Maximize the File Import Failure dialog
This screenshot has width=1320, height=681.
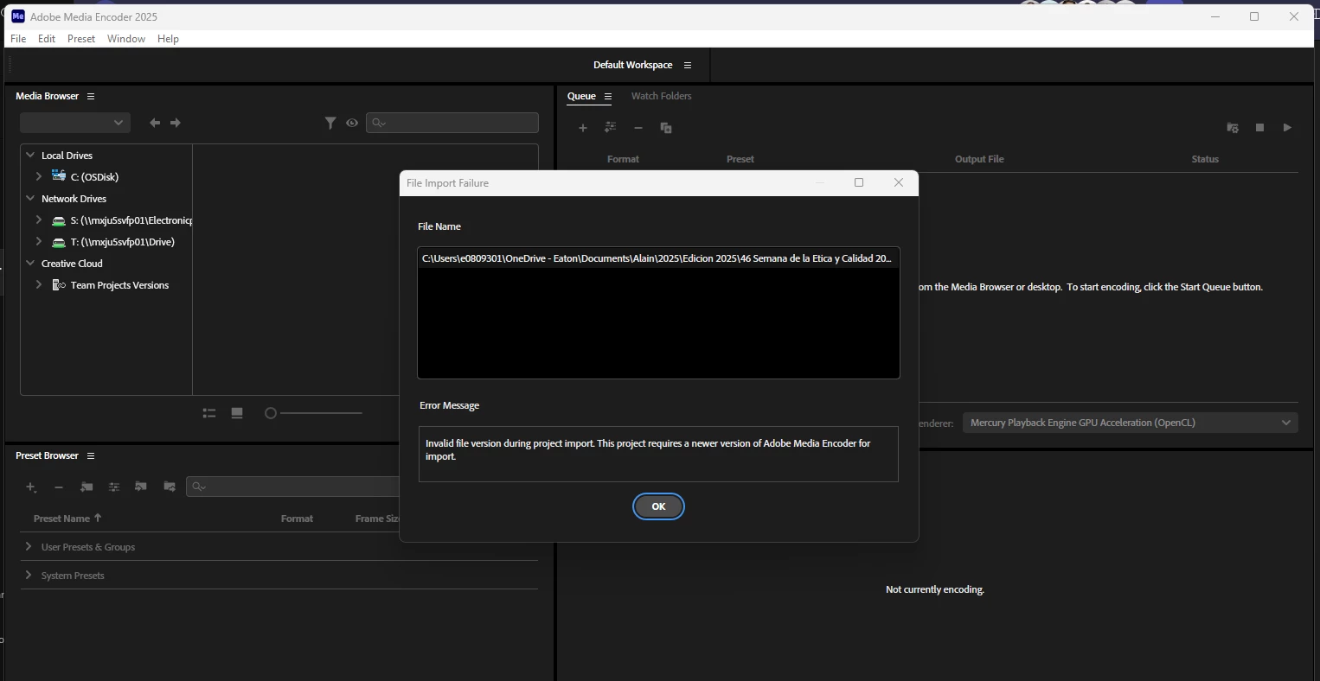(859, 182)
